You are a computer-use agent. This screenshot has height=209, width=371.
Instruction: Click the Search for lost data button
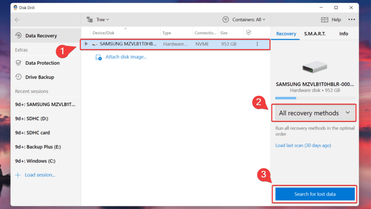coord(314,194)
